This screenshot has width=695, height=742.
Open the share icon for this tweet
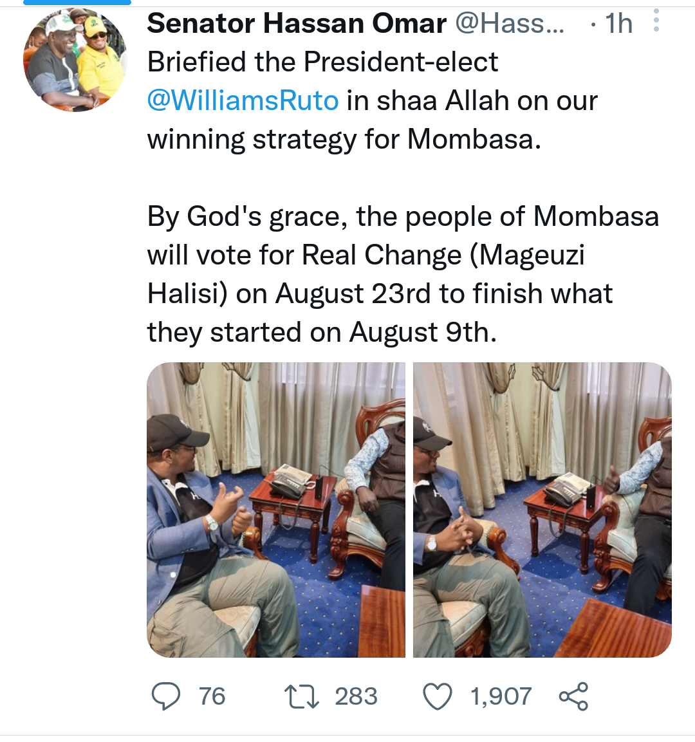click(573, 696)
